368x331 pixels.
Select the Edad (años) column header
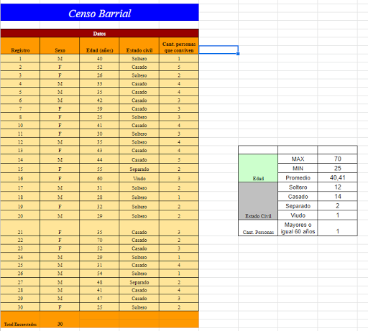(99, 46)
